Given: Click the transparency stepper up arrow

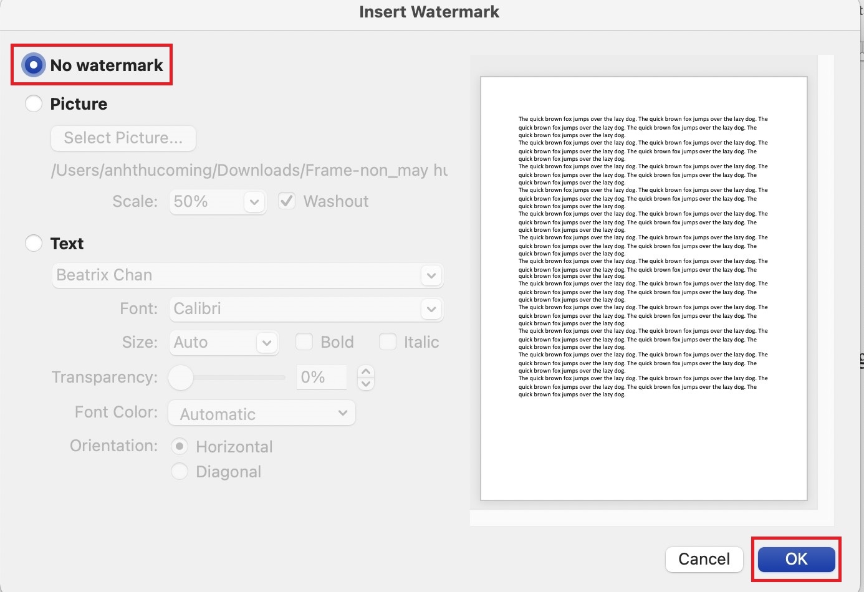Looking at the screenshot, I should pos(366,371).
